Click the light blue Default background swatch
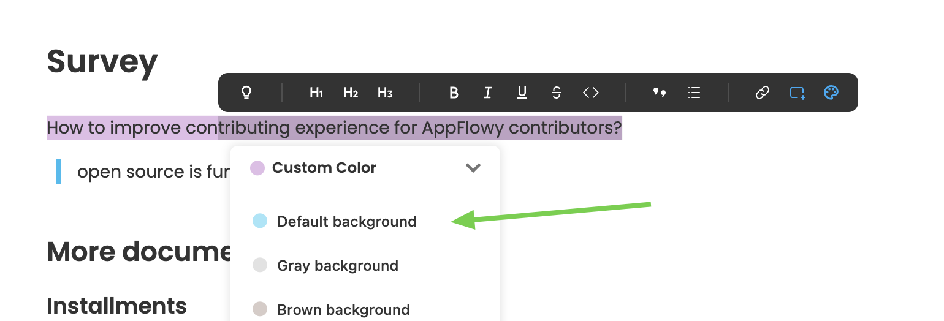 click(260, 221)
